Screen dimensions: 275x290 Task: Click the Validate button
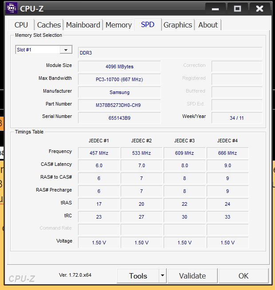click(192, 275)
